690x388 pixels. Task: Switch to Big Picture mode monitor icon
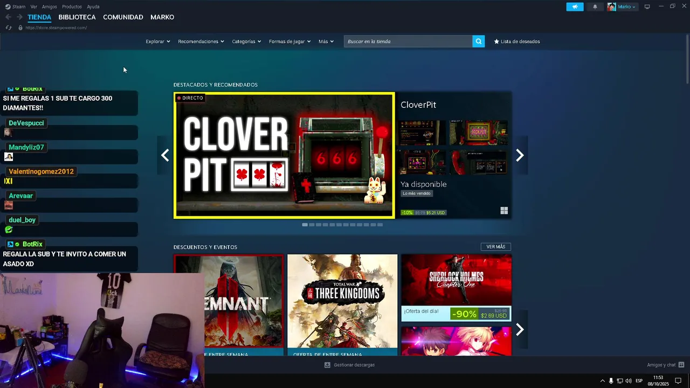[x=647, y=6]
